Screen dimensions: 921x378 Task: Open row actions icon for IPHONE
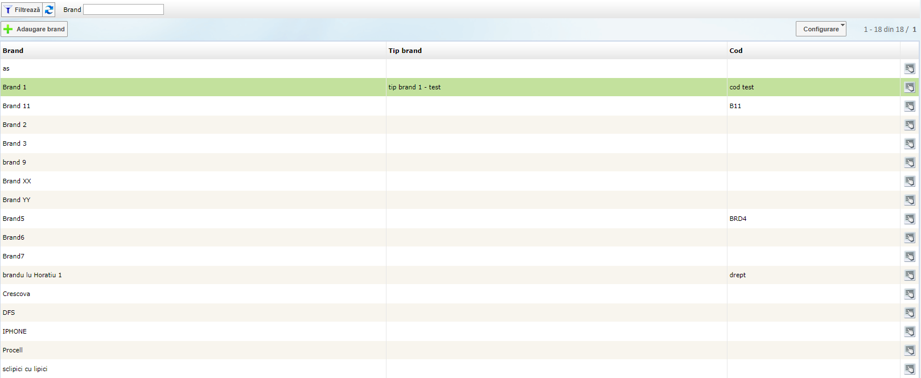click(910, 331)
